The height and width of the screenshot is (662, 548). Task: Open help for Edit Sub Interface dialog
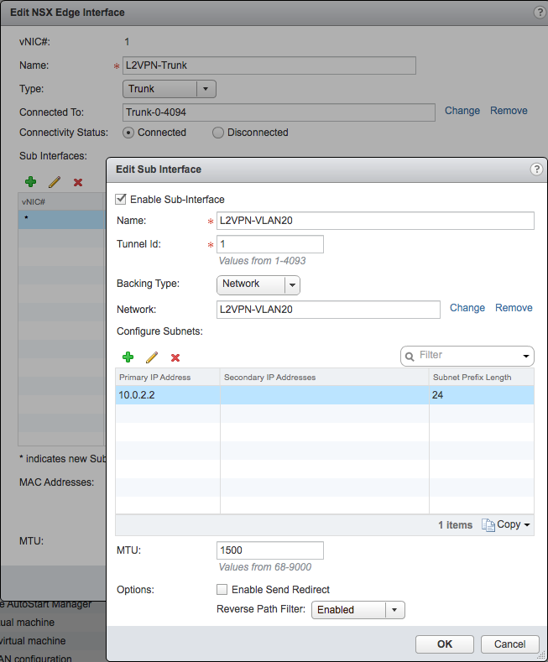(x=537, y=169)
